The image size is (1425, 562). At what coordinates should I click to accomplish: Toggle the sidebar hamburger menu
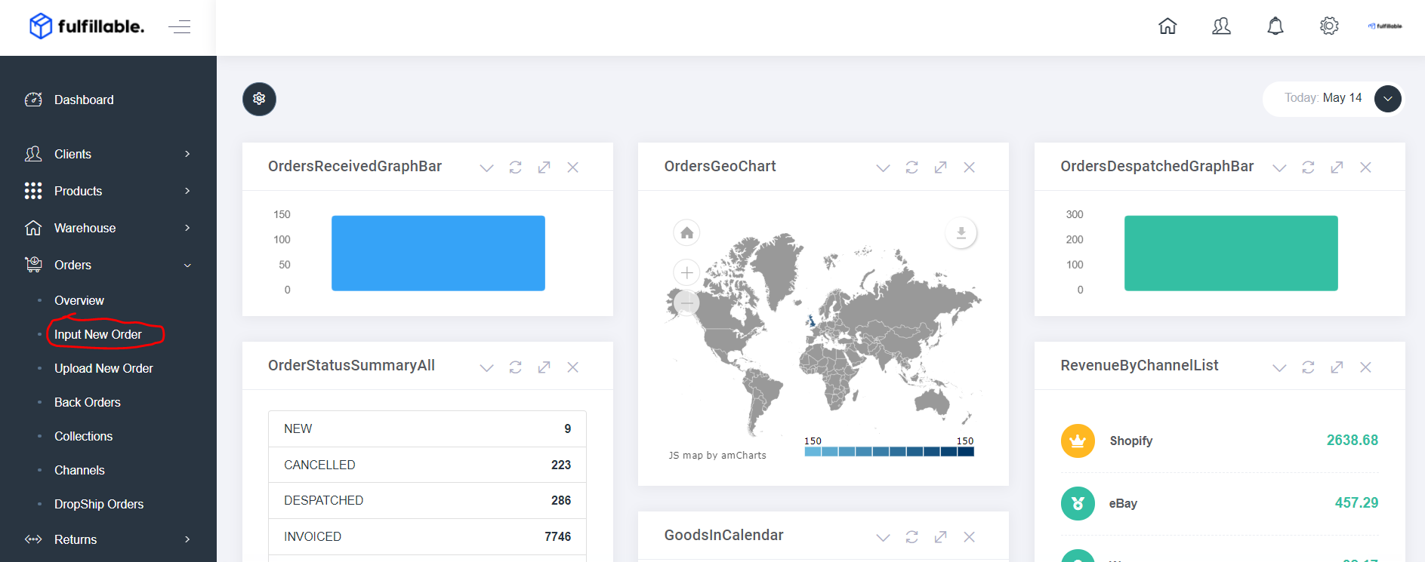179,27
